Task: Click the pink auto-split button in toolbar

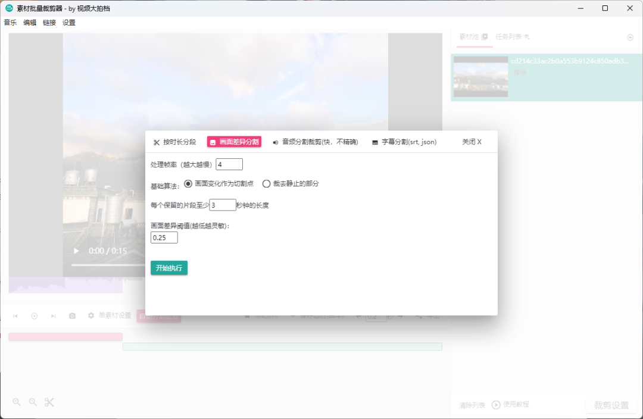Action: tap(159, 316)
